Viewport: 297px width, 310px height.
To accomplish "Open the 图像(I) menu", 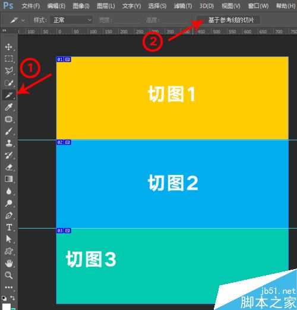I will tap(81, 6).
